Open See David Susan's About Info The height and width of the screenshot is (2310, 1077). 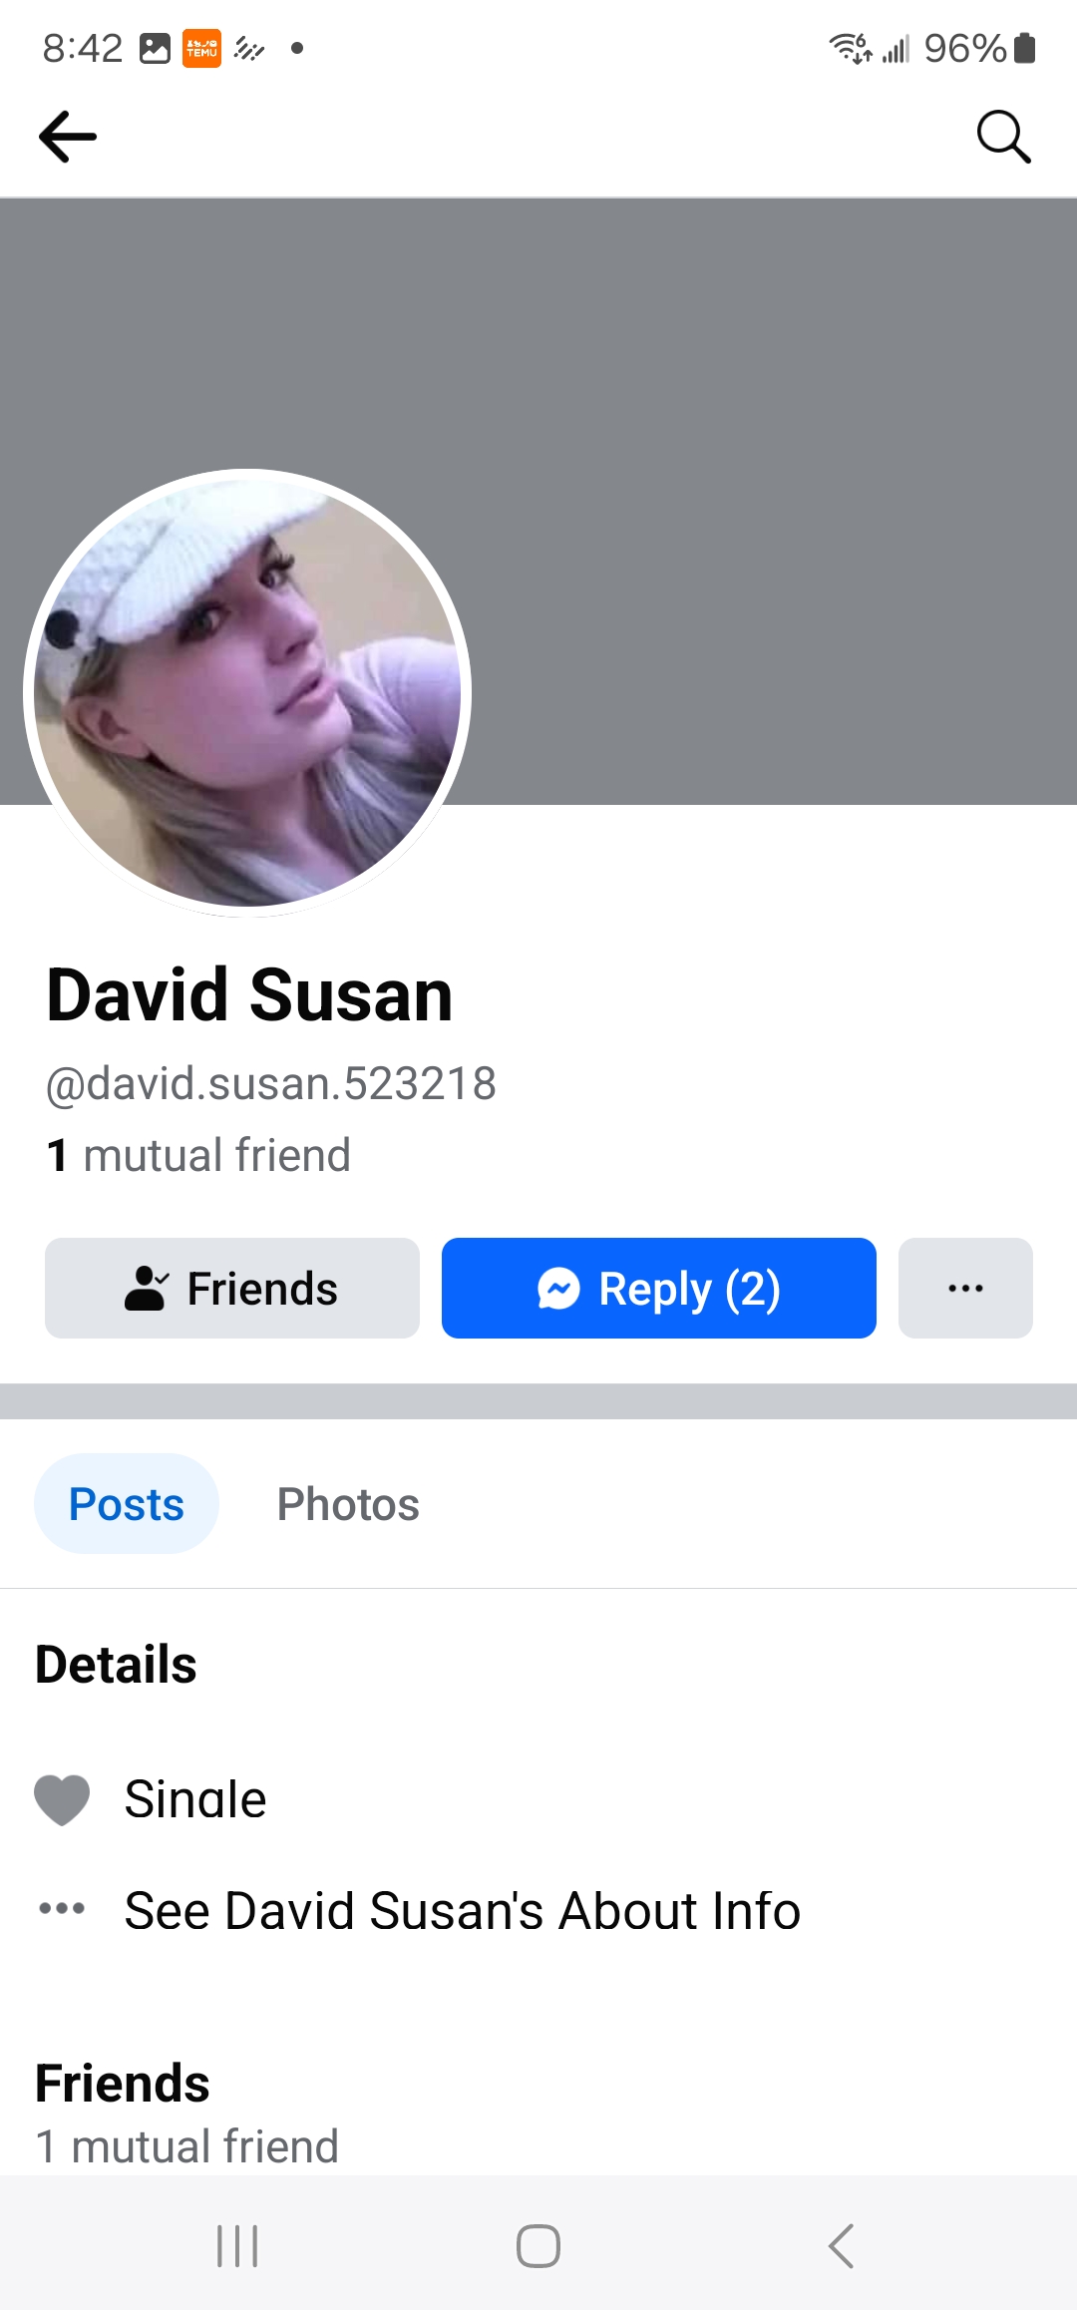[463, 1910]
